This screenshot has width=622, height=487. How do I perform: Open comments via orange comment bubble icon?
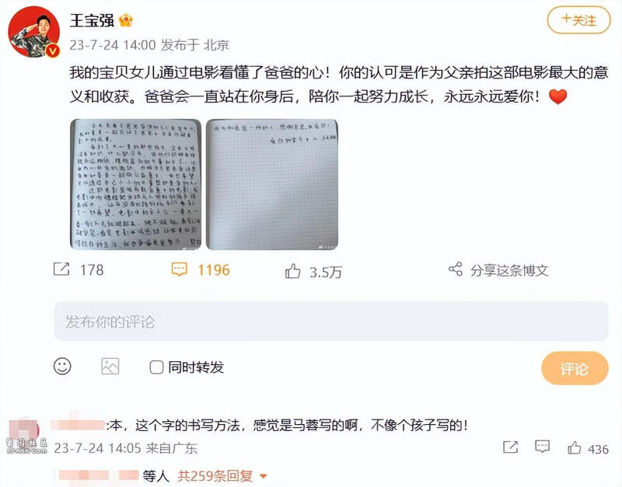point(179,269)
